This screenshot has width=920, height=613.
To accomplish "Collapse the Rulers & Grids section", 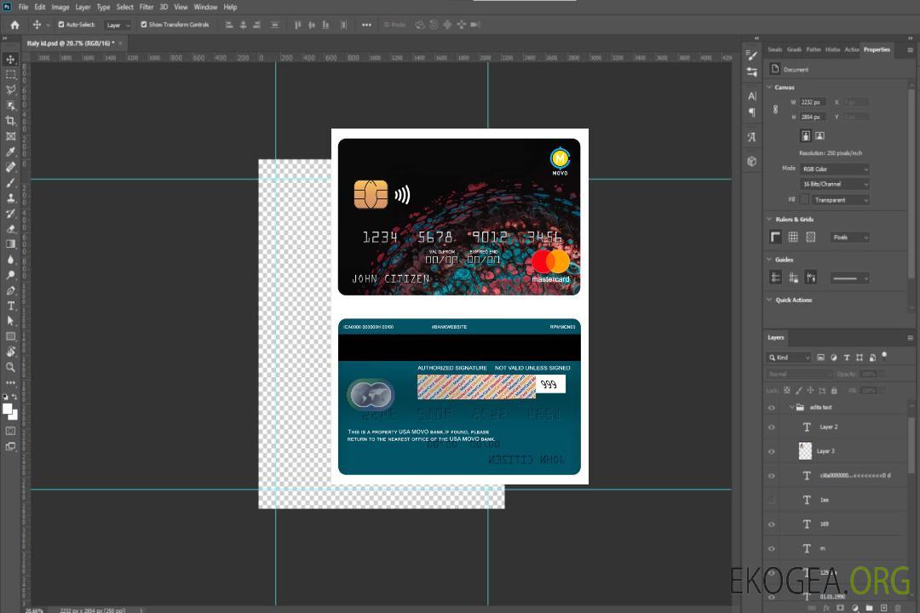I will 770,219.
